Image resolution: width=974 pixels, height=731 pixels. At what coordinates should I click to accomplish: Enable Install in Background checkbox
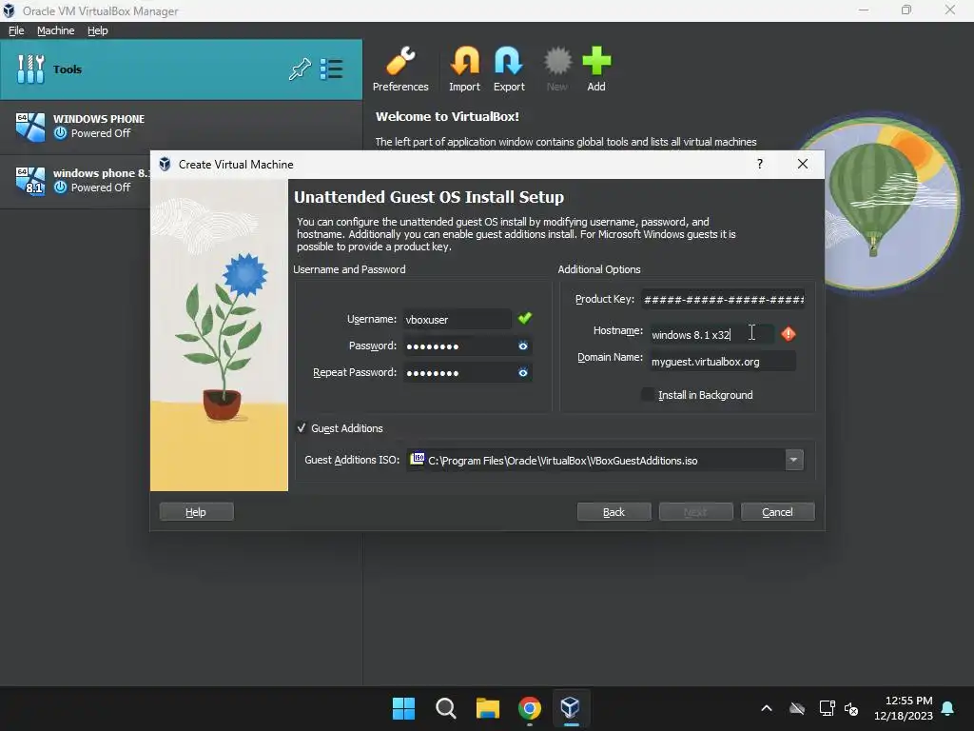[647, 395]
